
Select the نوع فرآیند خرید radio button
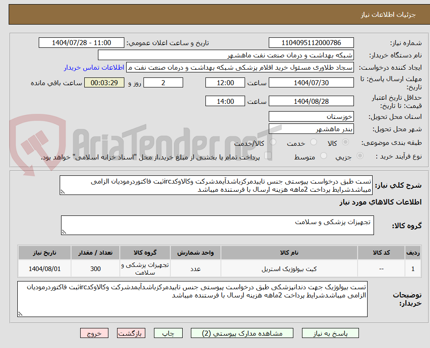coord(359,155)
